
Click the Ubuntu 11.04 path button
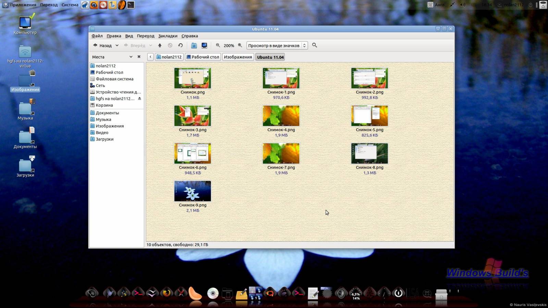[270, 57]
